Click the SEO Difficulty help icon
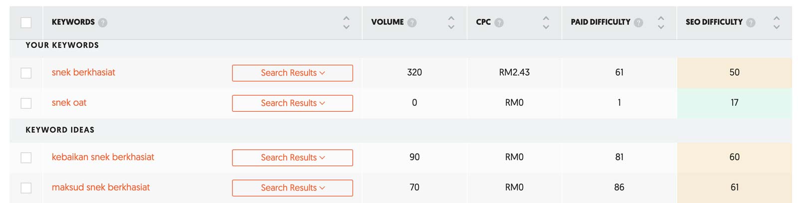798x203 pixels. tap(751, 22)
